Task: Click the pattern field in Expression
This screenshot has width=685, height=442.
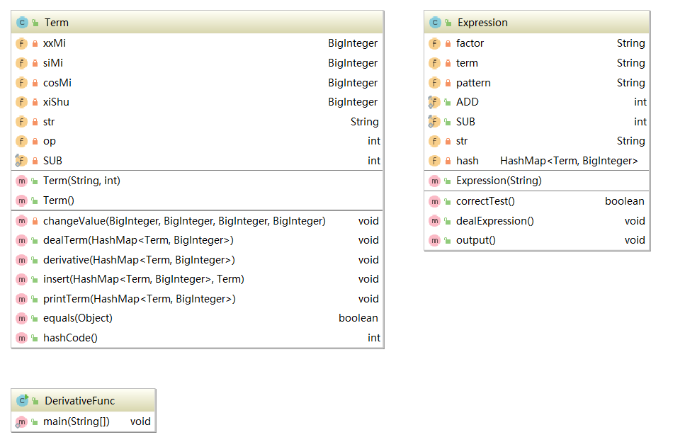Action: (x=473, y=83)
